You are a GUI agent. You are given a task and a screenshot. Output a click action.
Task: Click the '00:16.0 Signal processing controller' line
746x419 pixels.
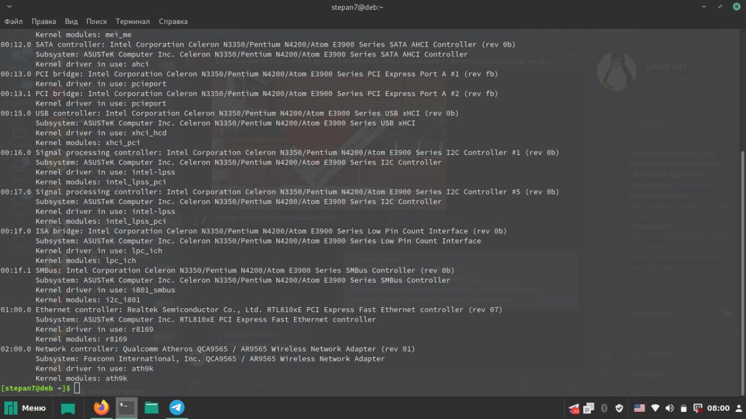pyautogui.click(x=280, y=153)
